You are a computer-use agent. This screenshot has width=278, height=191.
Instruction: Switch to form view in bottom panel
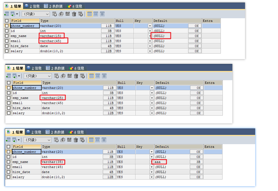[97, 140]
